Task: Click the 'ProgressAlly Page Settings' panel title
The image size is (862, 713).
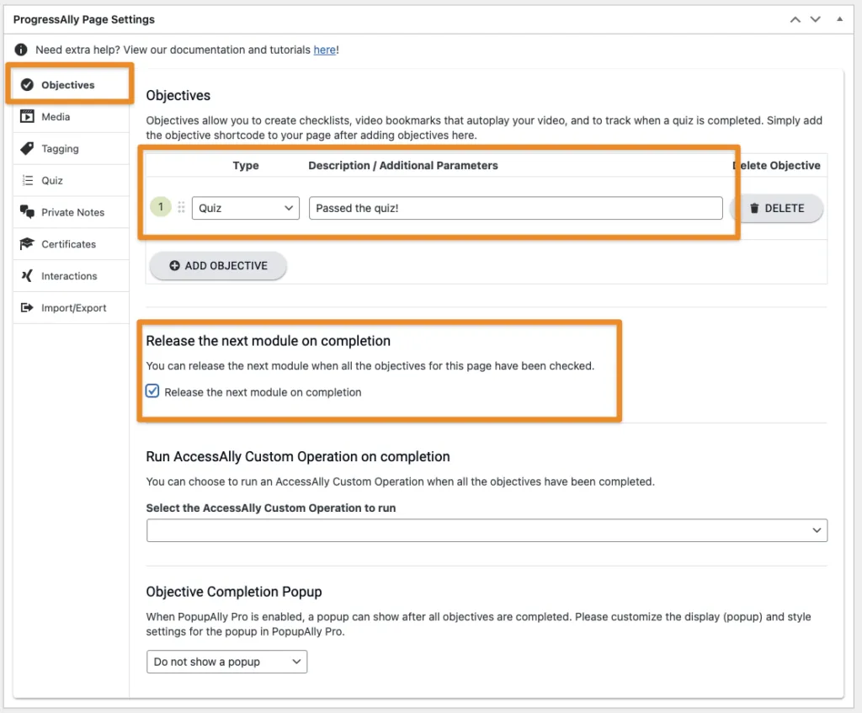Action: [x=83, y=19]
